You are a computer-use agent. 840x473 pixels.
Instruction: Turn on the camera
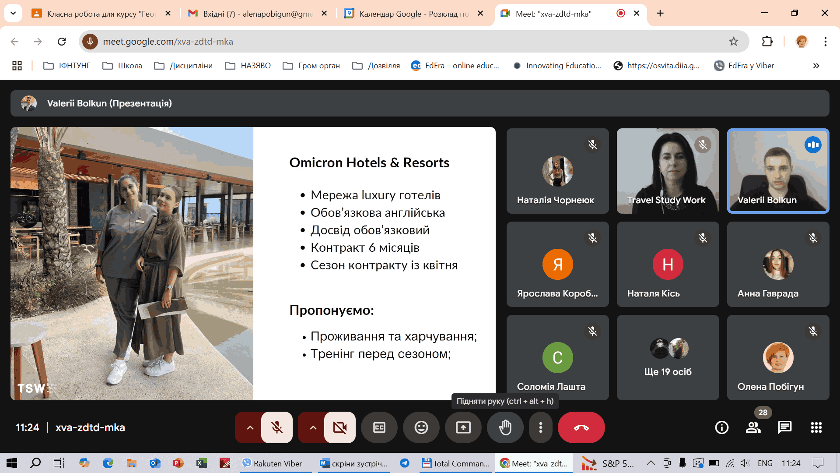coord(339,427)
